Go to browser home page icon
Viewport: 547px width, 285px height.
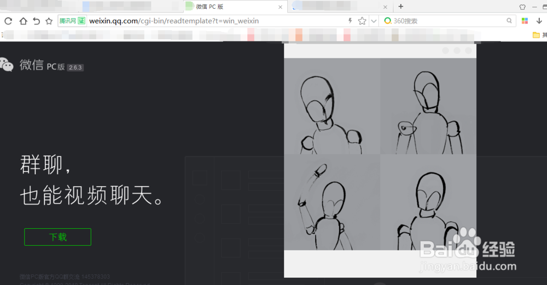click(23, 21)
